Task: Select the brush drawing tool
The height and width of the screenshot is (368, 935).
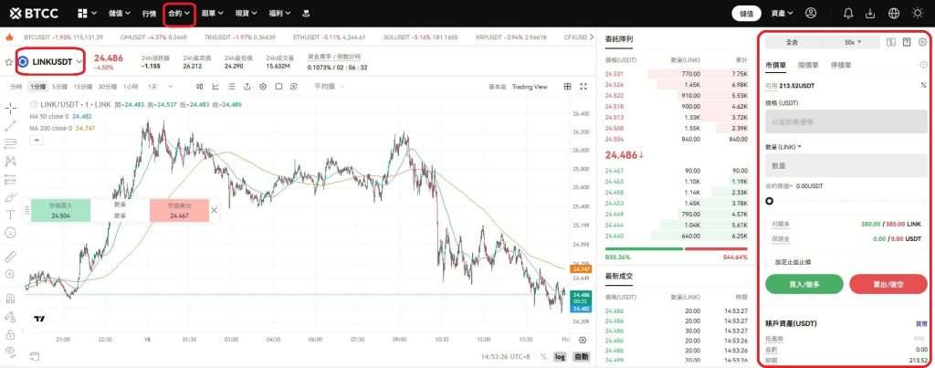Action: coord(11,197)
